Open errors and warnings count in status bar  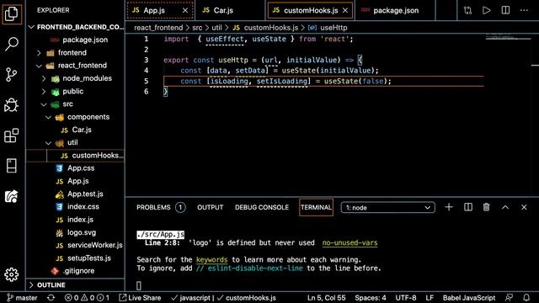(88, 298)
